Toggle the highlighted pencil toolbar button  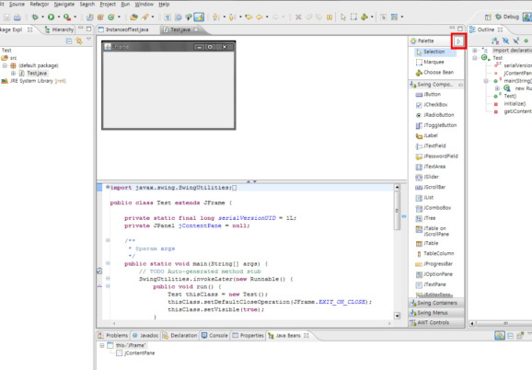[199, 17]
